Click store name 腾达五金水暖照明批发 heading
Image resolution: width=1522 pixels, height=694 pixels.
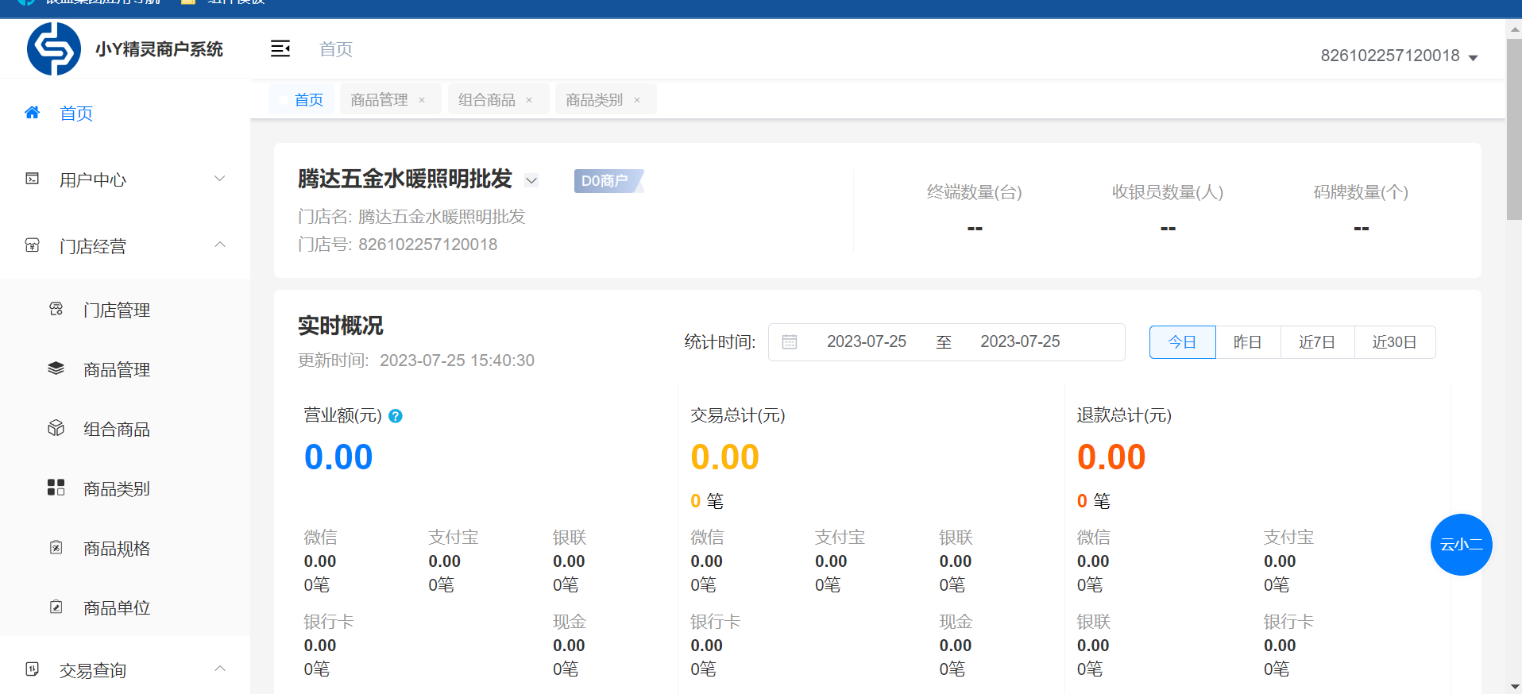405,179
